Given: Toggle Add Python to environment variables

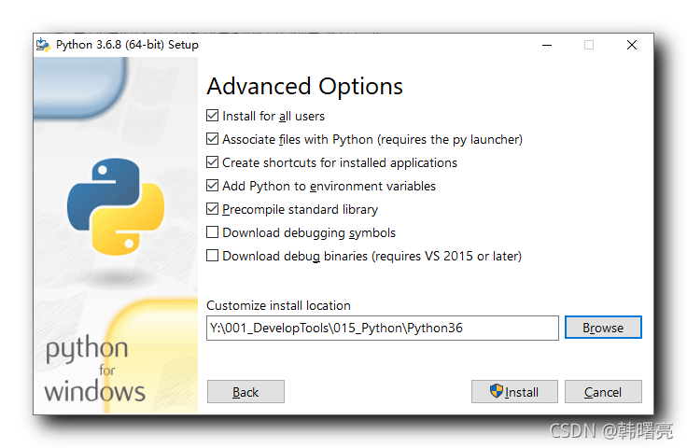Looking at the screenshot, I should pyautogui.click(x=213, y=186).
